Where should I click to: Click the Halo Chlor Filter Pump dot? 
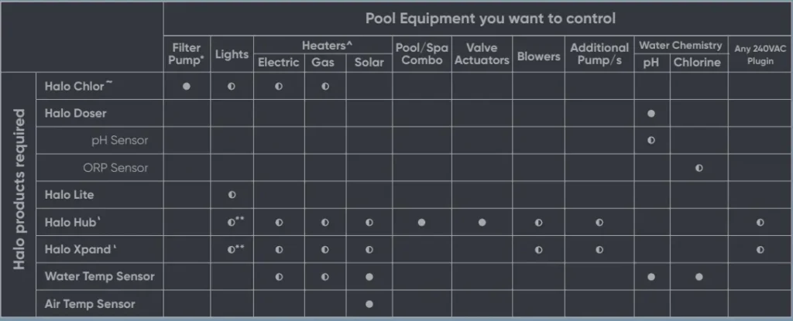coord(187,86)
